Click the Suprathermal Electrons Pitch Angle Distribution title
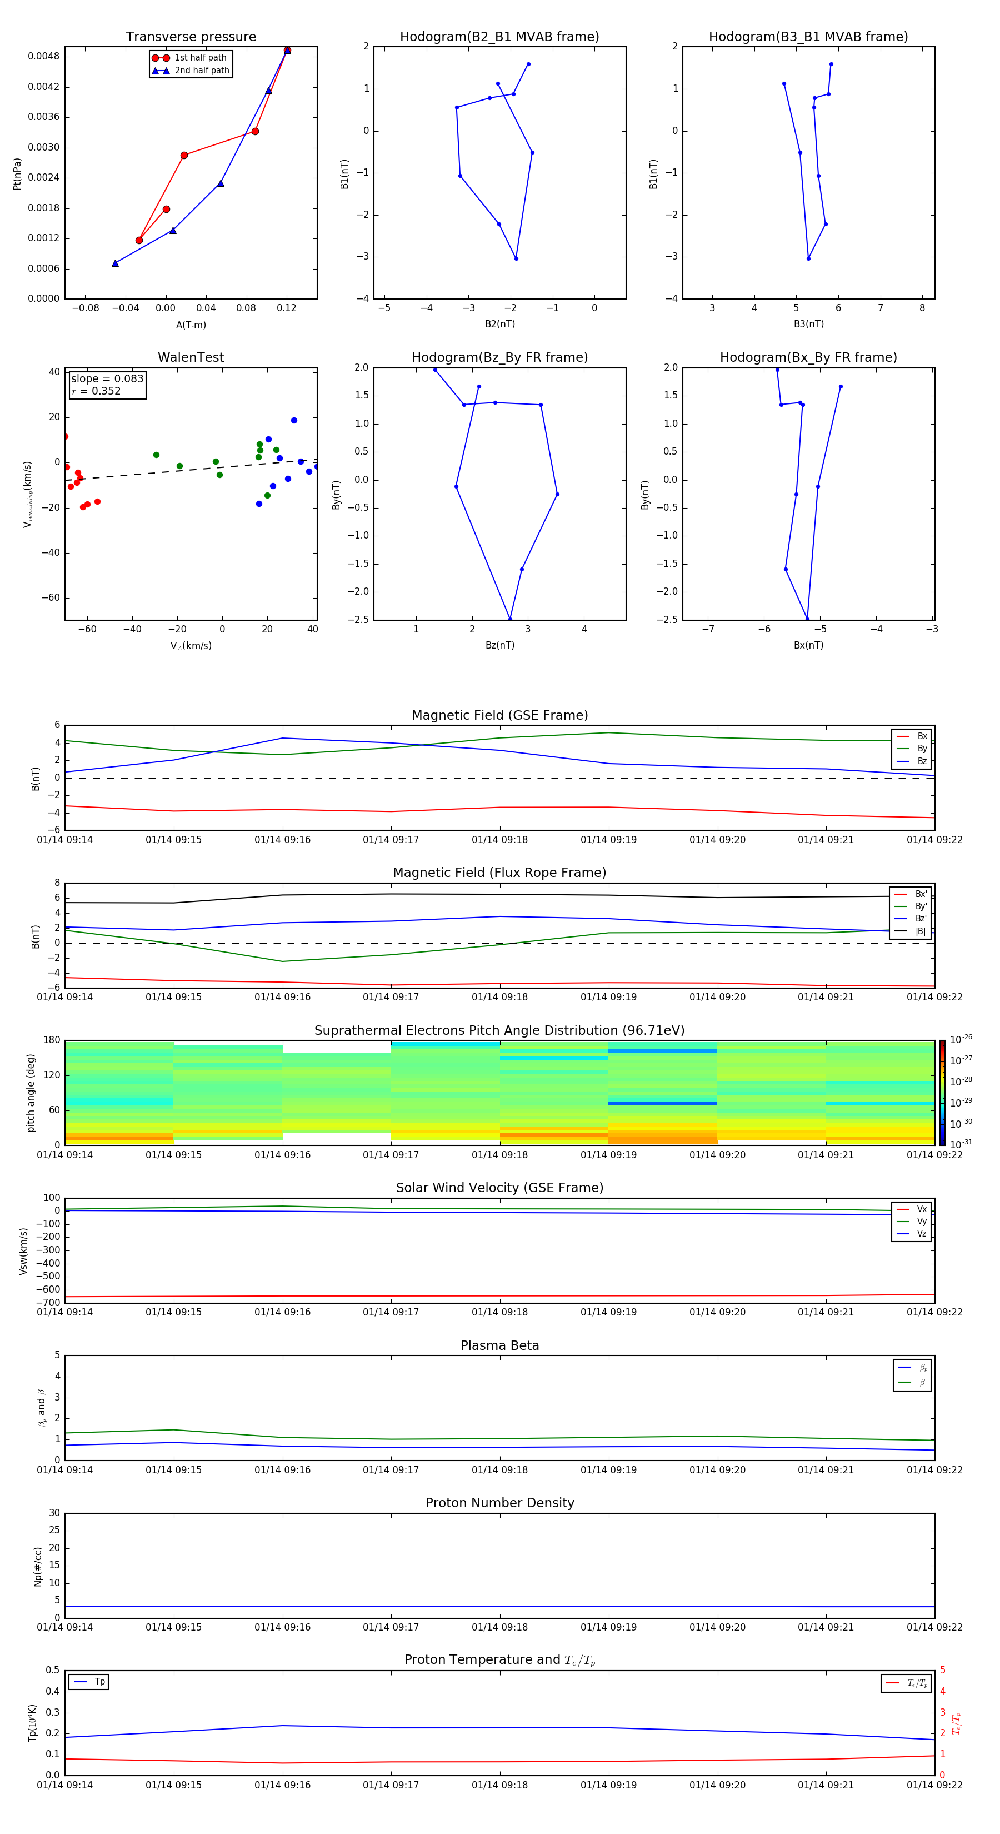The height and width of the screenshot is (1834, 1000). (499, 1031)
